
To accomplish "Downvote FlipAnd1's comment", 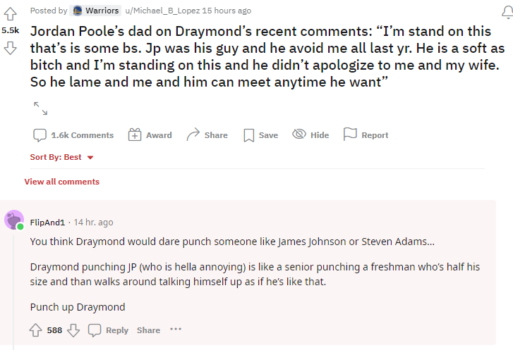I will (73, 330).
